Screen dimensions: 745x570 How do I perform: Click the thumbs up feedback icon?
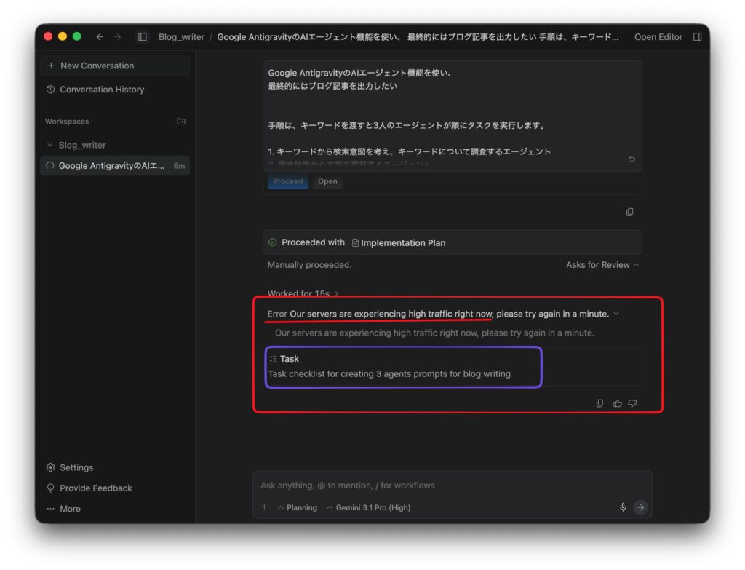tap(618, 403)
